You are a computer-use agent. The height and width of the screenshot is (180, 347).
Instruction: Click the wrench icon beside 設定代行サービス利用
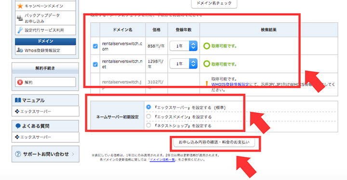(20, 30)
